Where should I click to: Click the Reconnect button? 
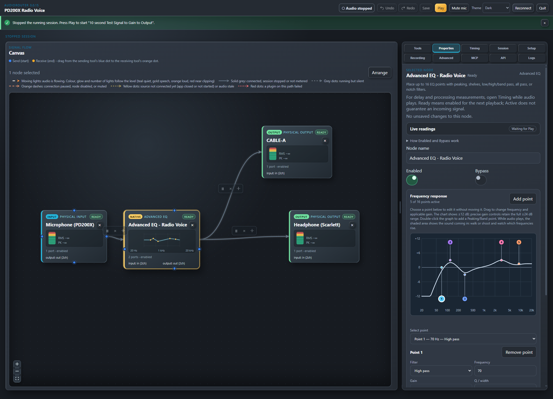[523, 8]
